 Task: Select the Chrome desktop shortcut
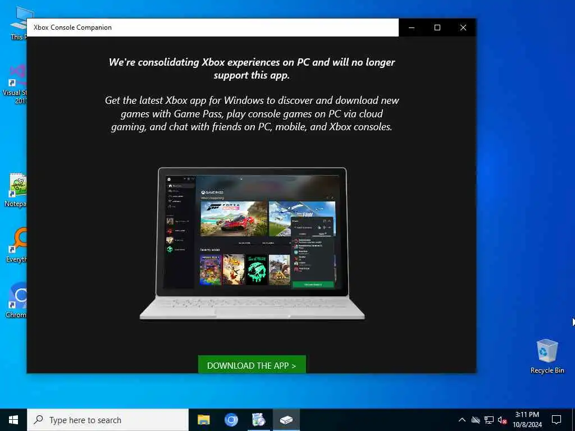coord(16,300)
